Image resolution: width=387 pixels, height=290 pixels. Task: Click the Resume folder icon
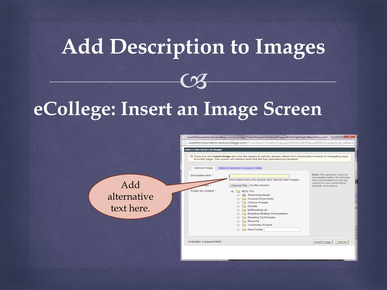coord(244,221)
